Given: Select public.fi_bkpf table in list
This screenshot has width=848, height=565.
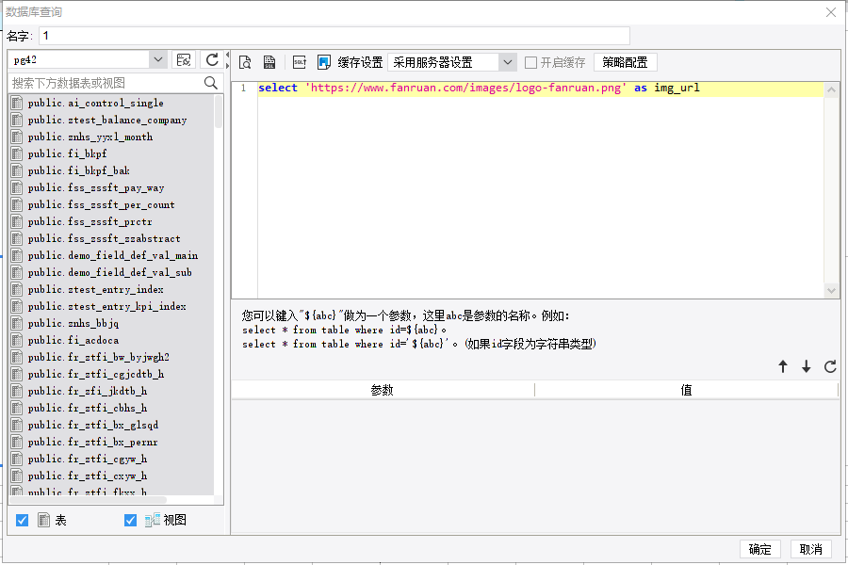Looking at the screenshot, I should pos(68,153).
